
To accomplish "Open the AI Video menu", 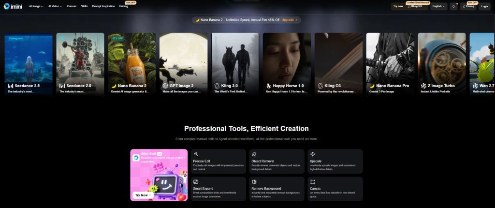I will tap(55, 6).
